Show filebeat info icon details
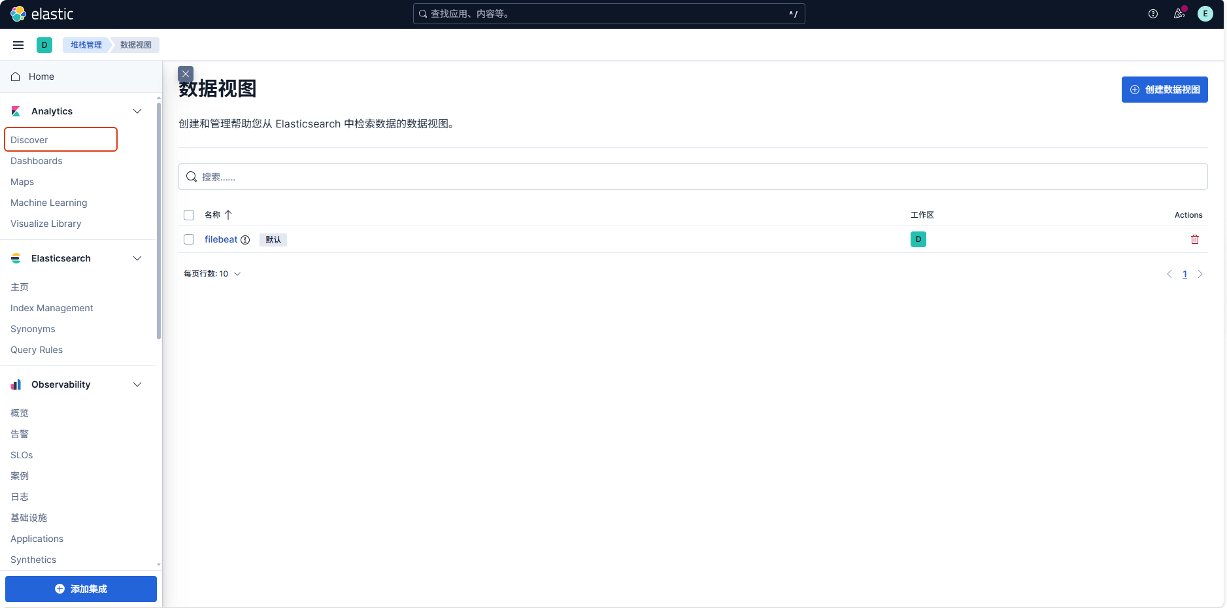 pyautogui.click(x=245, y=240)
